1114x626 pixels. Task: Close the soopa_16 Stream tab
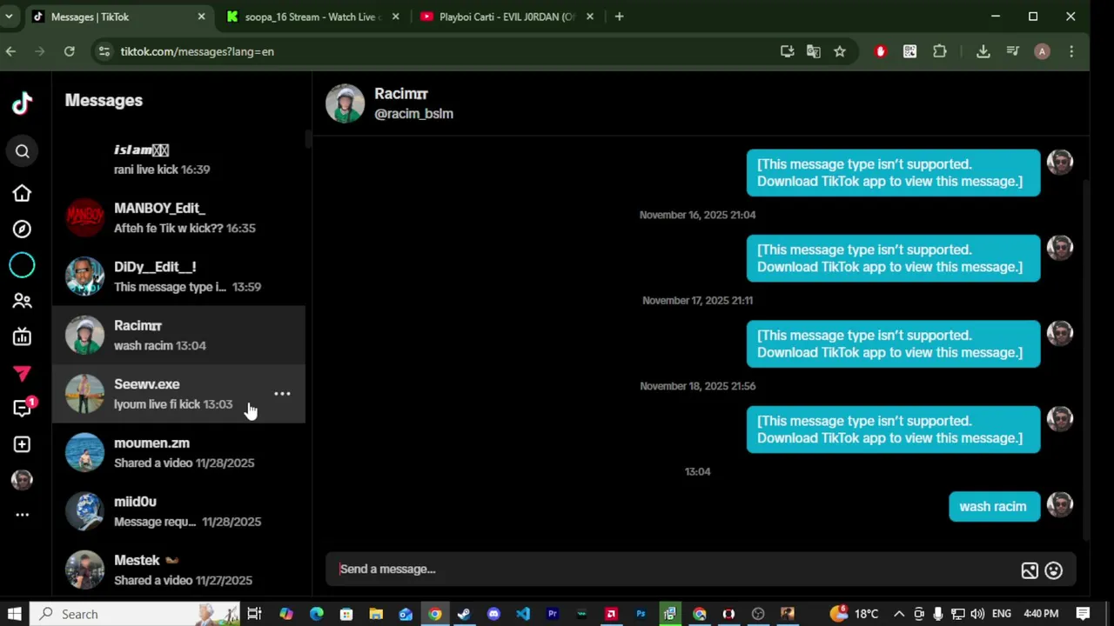tap(396, 17)
